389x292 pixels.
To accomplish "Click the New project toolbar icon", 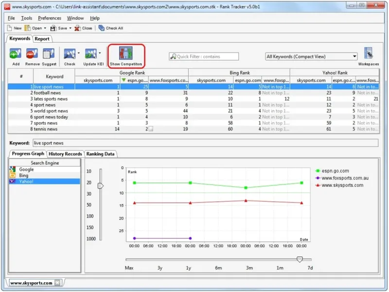I will pyautogui.click(x=14, y=28).
